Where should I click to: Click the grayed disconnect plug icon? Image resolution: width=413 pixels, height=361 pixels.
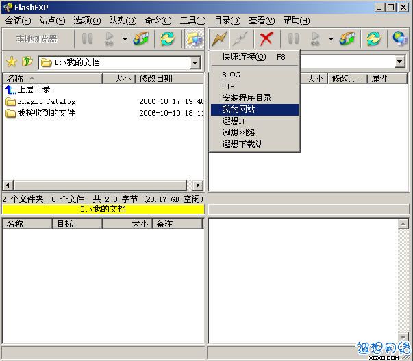pyautogui.click(x=240, y=38)
